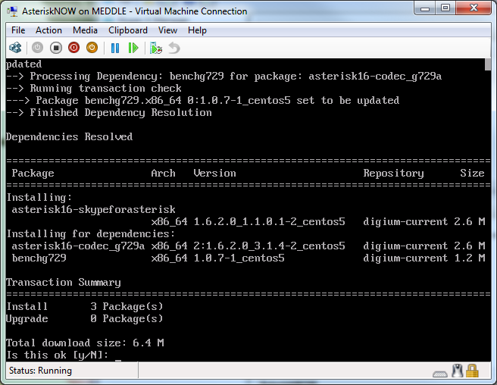Screen dimensions: 497x385
Task: Click the 'Repository' column header
Action: pyautogui.click(x=393, y=173)
